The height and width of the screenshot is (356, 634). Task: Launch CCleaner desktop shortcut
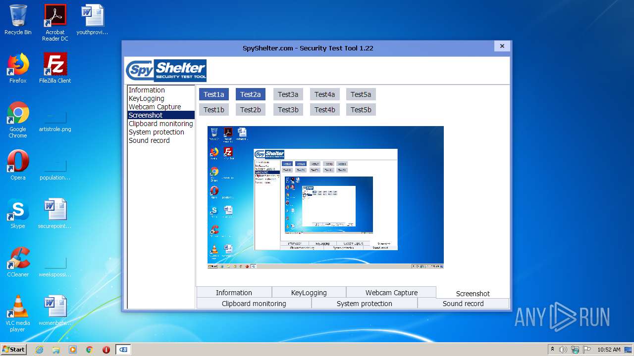[x=18, y=262]
